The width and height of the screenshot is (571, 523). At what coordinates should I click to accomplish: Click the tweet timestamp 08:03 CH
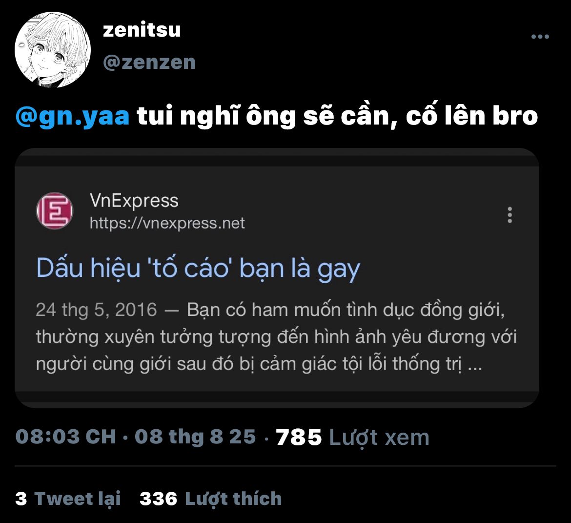[66, 436]
